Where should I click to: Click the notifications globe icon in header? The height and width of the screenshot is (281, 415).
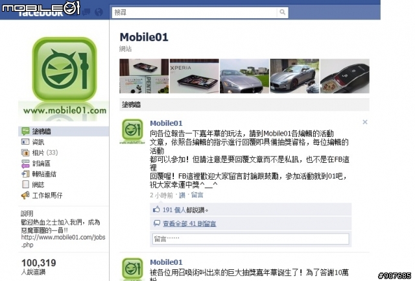point(99,12)
